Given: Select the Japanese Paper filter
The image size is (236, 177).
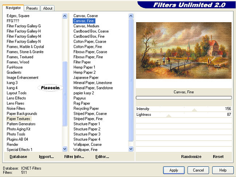Looking at the screenshot, I should point(86,78).
